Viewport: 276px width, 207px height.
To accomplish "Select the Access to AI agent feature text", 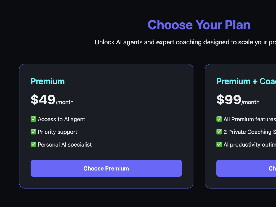I will coord(62,119).
